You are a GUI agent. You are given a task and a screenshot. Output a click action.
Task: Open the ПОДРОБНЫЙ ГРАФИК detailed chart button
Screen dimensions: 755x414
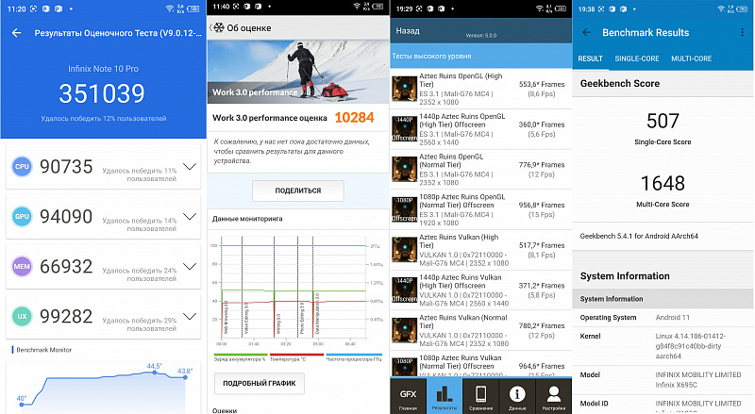coord(259,383)
